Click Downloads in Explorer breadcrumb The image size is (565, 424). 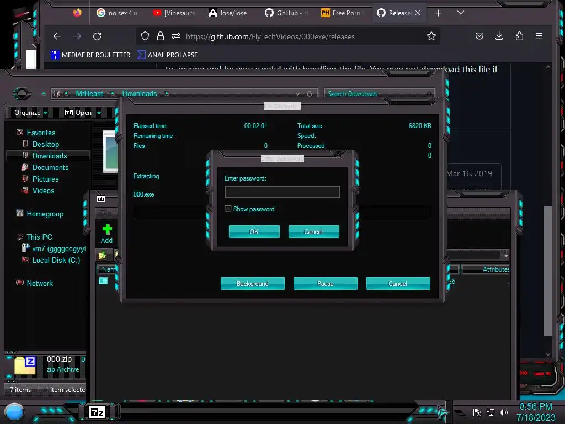click(x=140, y=93)
